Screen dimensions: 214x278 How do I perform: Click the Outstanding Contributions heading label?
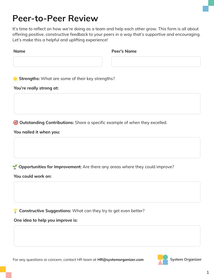coord(47,123)
